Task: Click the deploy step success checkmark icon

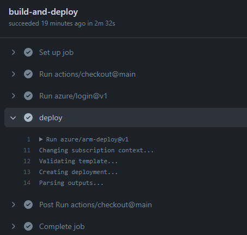Action: coord(28,117)
